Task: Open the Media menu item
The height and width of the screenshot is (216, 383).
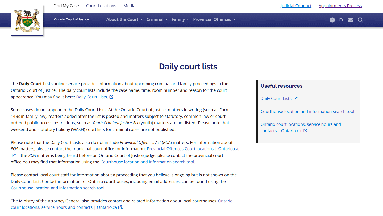Action: click(129, 6)
